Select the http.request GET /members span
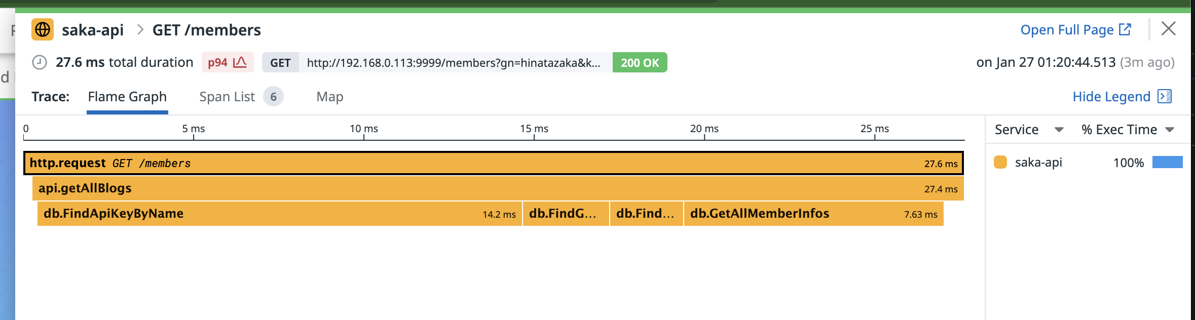The height and width of the screenshot is (320, 1195). click(494, 163)
